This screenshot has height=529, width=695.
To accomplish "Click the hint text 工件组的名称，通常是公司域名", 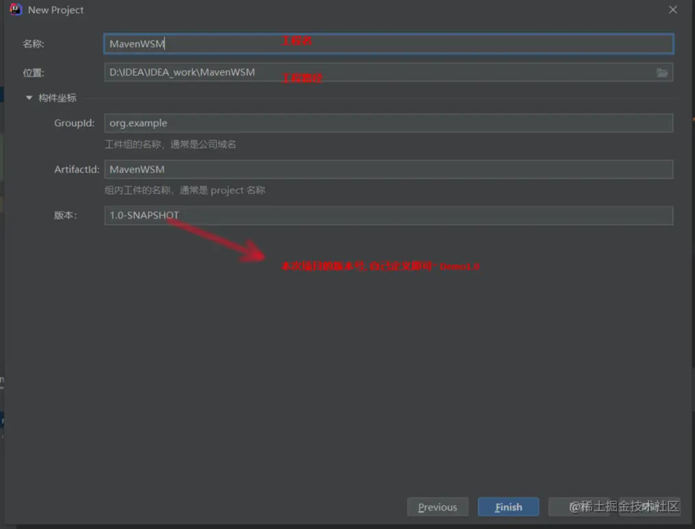I will coord(170,144).
